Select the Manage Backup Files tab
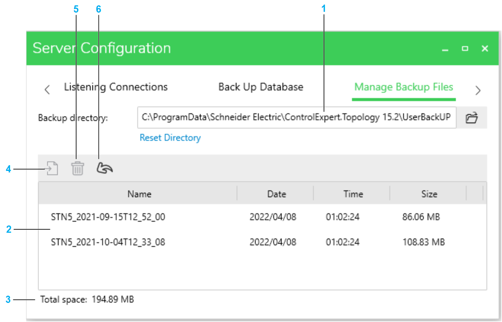This screenshot has width=502, height=322. coord(404,87)
